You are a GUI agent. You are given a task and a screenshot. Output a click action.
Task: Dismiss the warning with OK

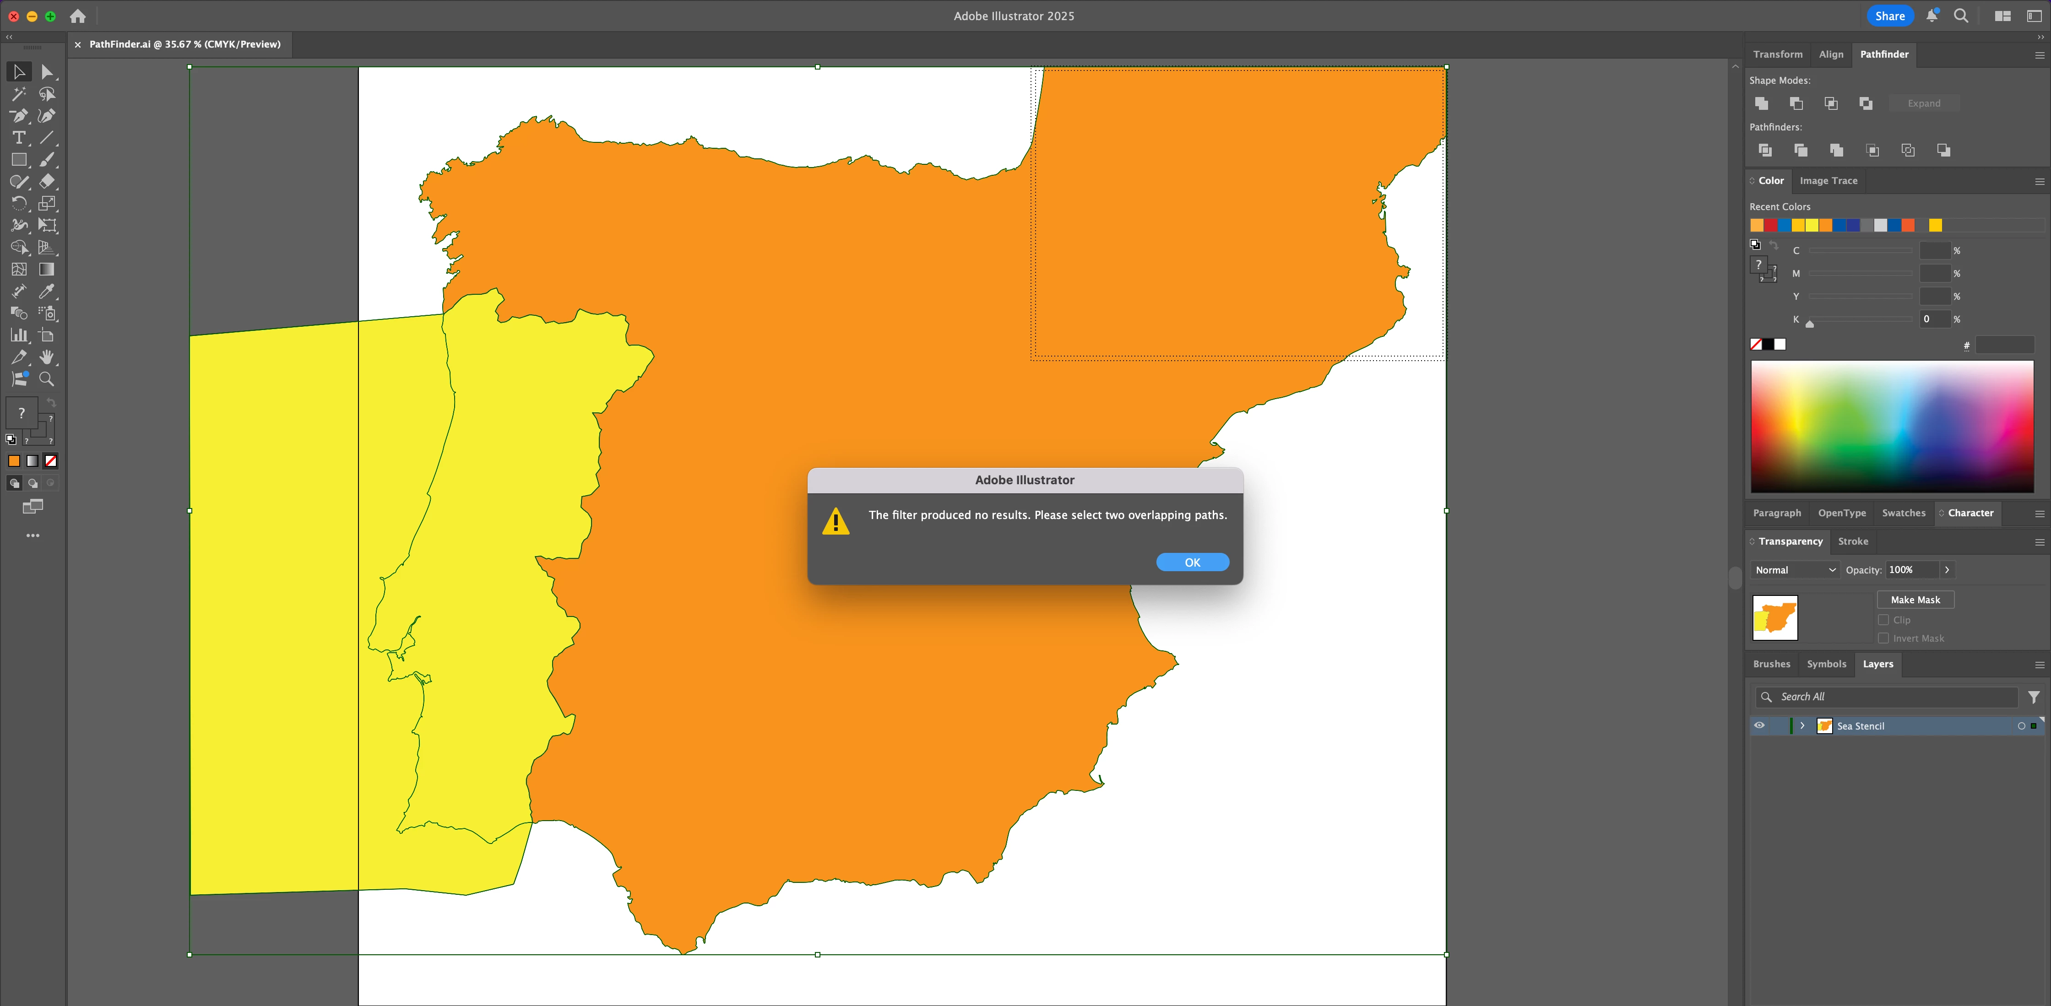pyautogui.click(x=1192, y=562)
